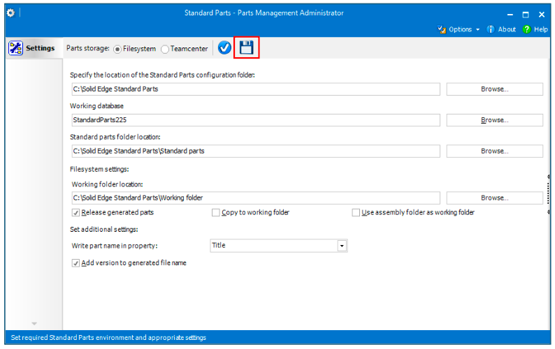555x349 pixels.
Task: Browse for the configuration folder location
Action: click(494, 89)
